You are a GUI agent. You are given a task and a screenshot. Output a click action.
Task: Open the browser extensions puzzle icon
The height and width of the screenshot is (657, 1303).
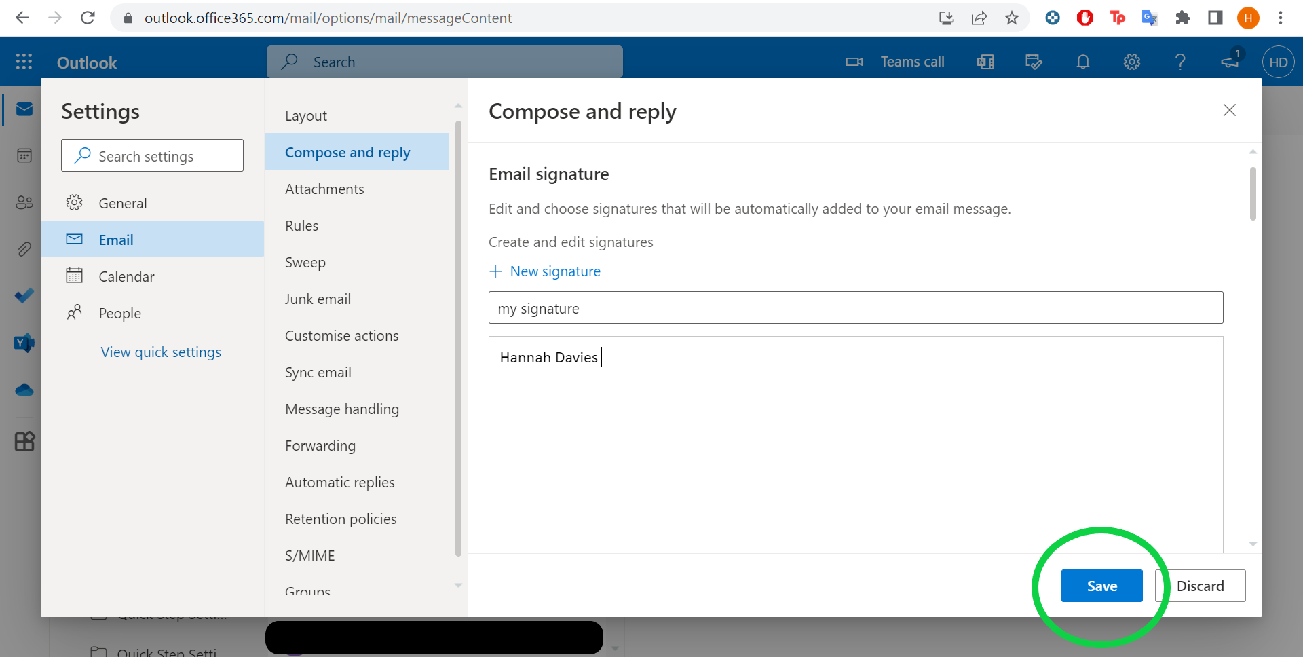pos(1183,18)
